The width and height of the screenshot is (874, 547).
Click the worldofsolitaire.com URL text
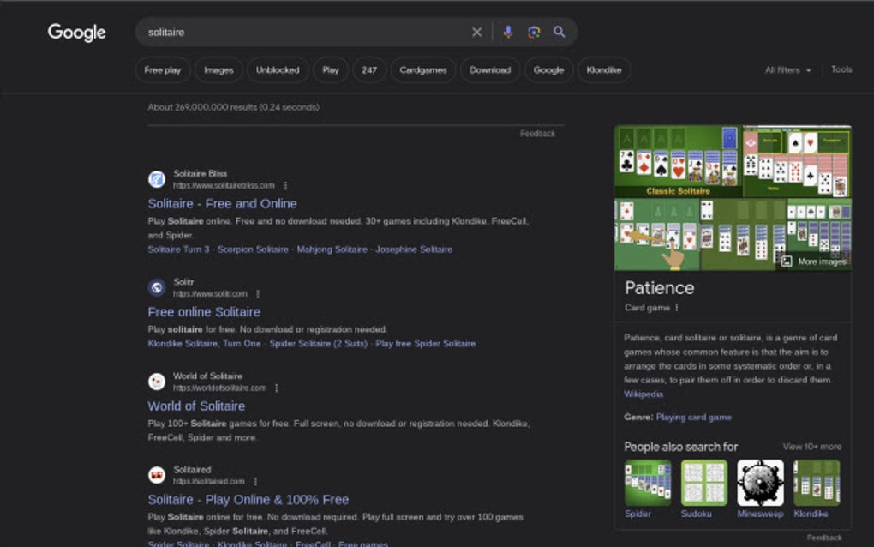[x=219, y=388]
